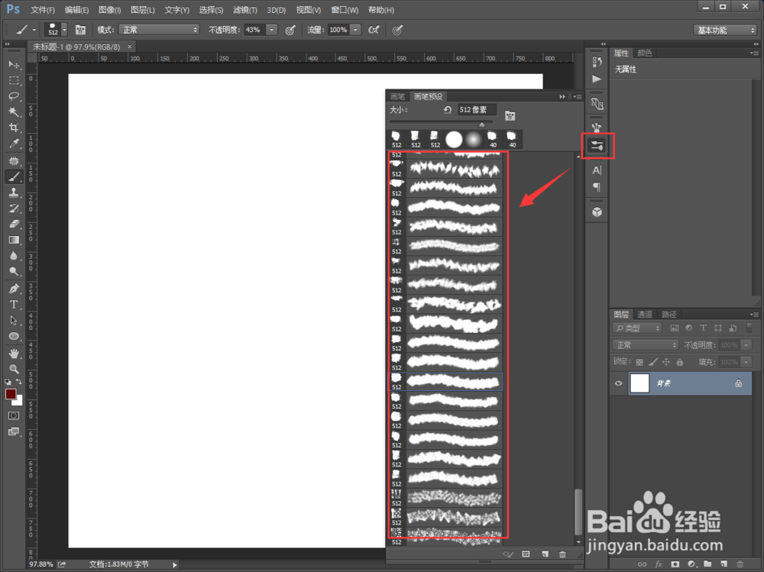Switch to the Paths tab

tap(669, 315)
